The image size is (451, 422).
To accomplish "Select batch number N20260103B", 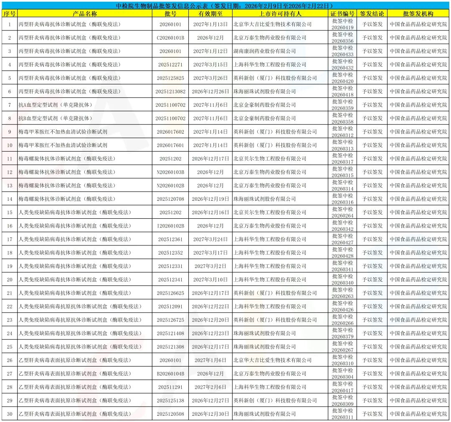I will click(x=170, y=172).
